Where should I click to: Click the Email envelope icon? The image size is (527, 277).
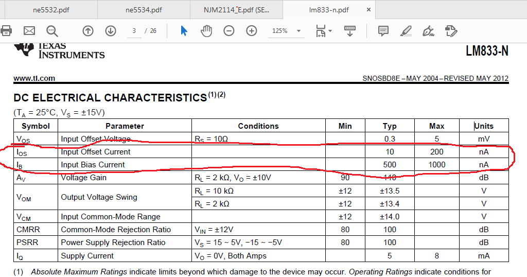pos(29,31)
